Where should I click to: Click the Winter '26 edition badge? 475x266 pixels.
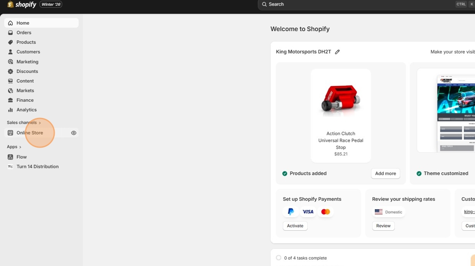pos(51,4)
